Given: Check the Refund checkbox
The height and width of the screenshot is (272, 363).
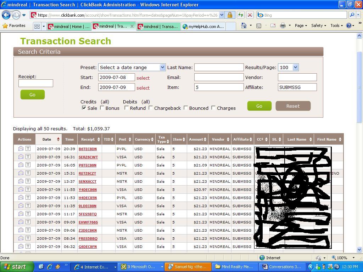Looking at the screenshot, I should click(127, 108).
